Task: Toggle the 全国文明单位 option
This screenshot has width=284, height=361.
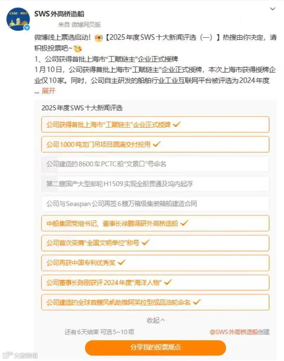Action: click(x=155, y=243)
